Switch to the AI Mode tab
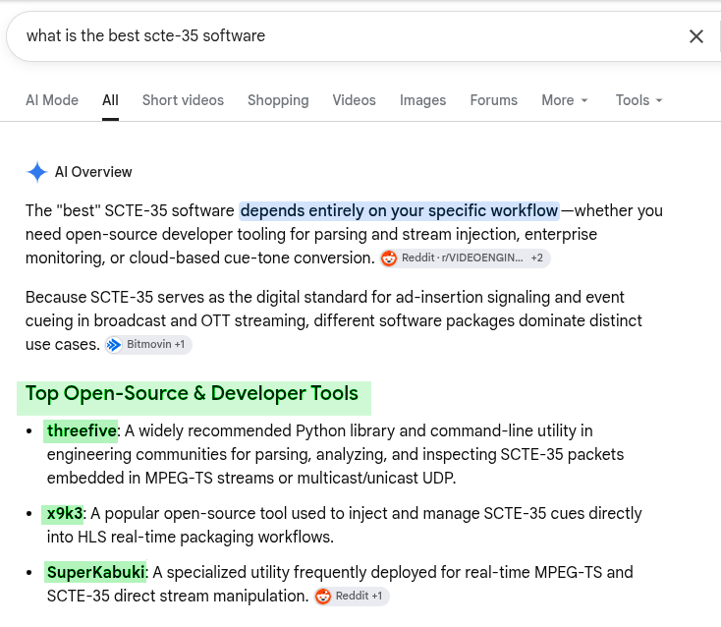721x627 pixels. coord(52,100)
